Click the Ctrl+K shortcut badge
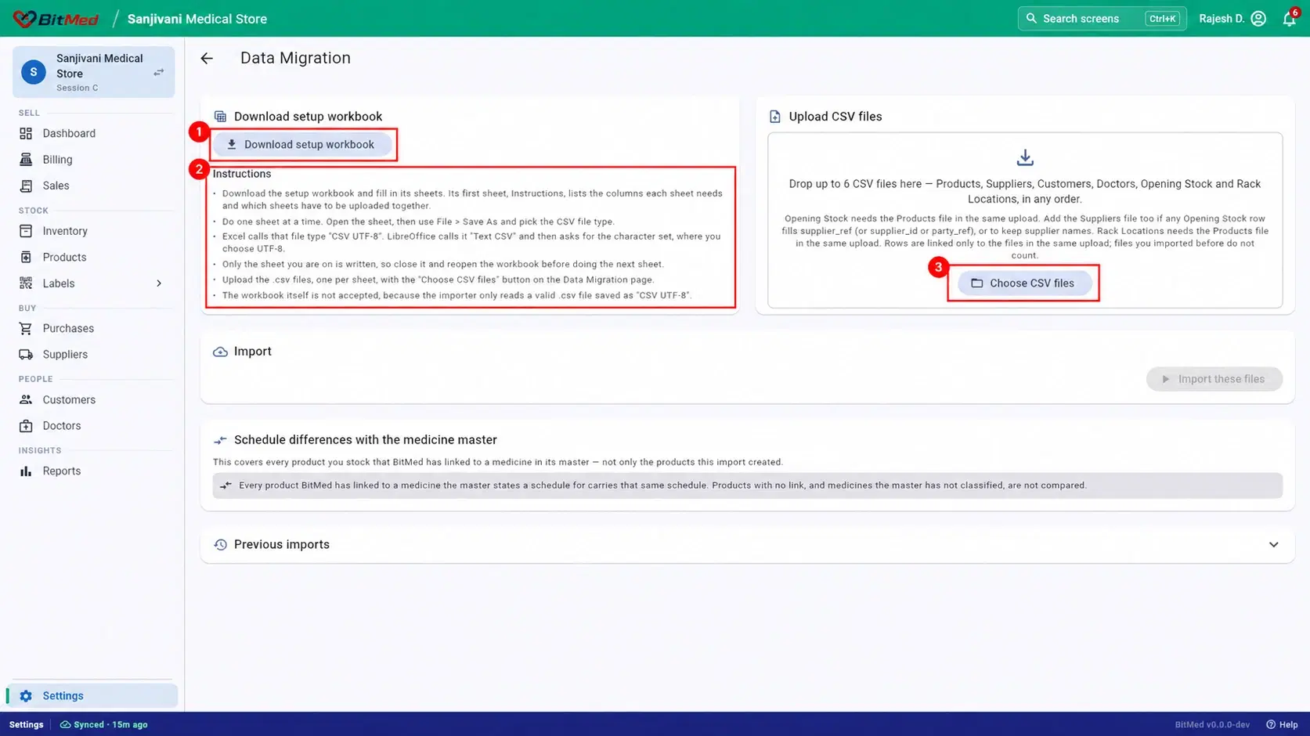The width and height of the screenshot is (1310, 736). tap(1162, 19)
